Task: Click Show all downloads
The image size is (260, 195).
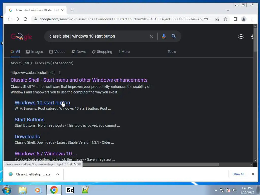Action: click(x=238, y=174)
